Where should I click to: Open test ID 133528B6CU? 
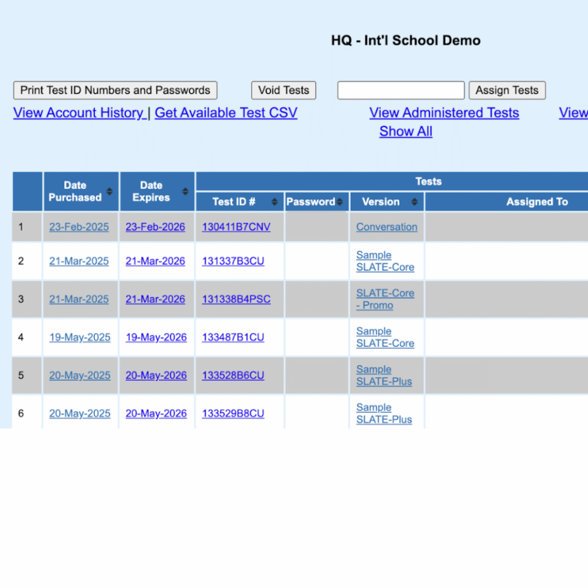233,376
